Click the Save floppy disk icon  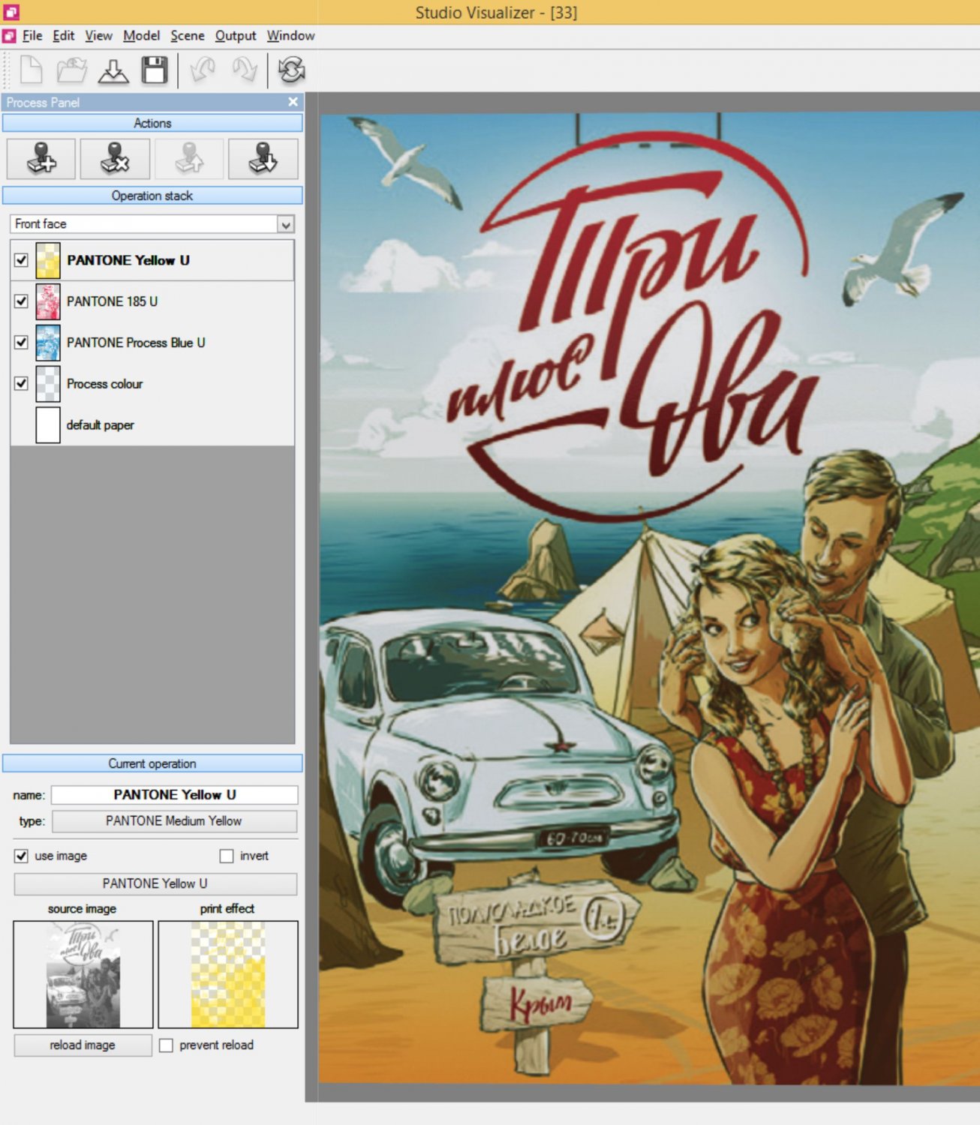click(155, 70)
